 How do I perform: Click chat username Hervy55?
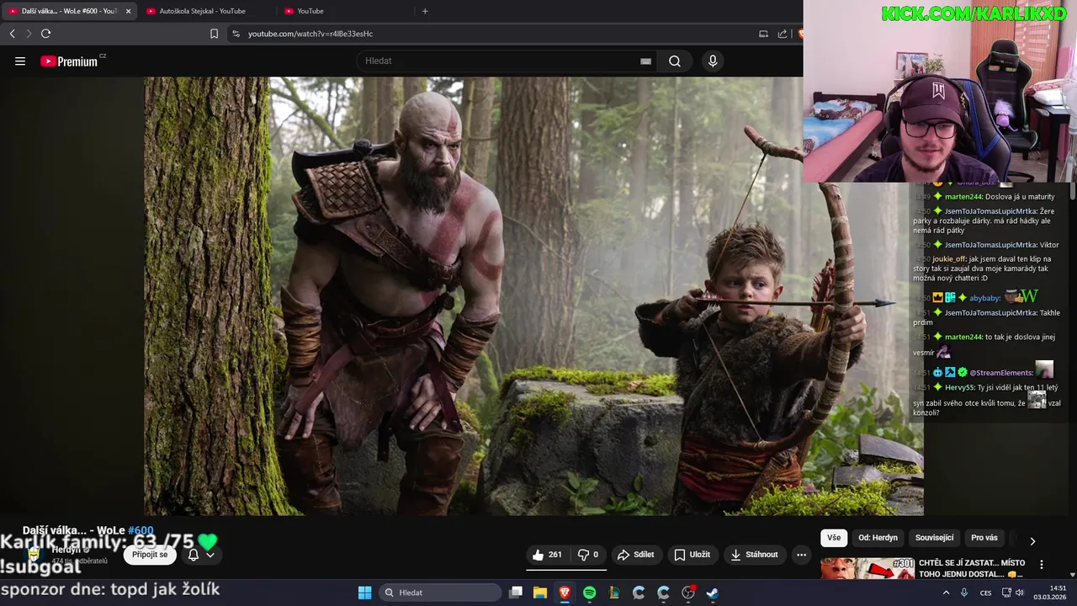pos(958,387)
